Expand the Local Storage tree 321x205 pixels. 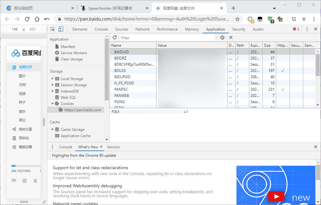pyautogui.click(x=53, y=79)
